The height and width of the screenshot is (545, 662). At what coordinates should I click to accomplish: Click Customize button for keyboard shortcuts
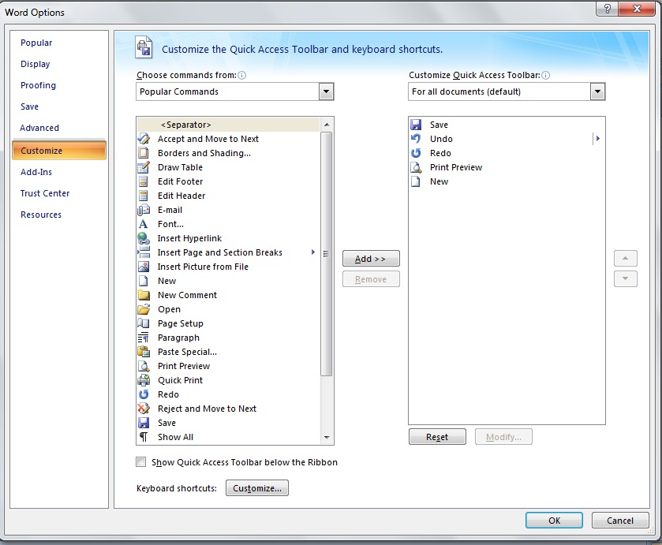[257, 488]
